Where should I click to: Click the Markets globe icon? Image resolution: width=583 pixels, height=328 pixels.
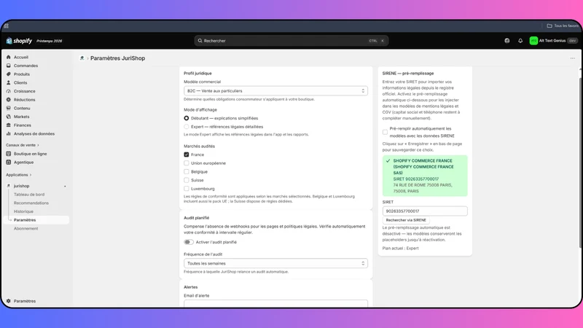(x=9, y=117)
